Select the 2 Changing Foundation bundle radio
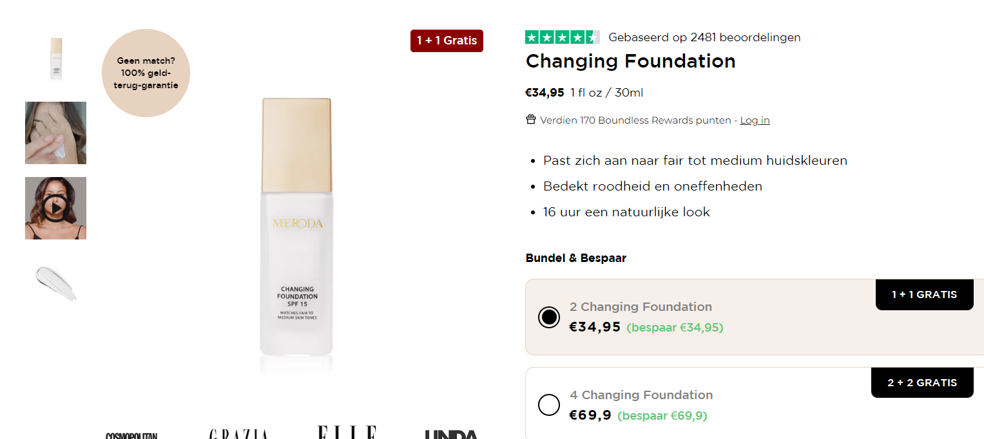The width and height of the screenshot is (984, 439). coord(549,317)
